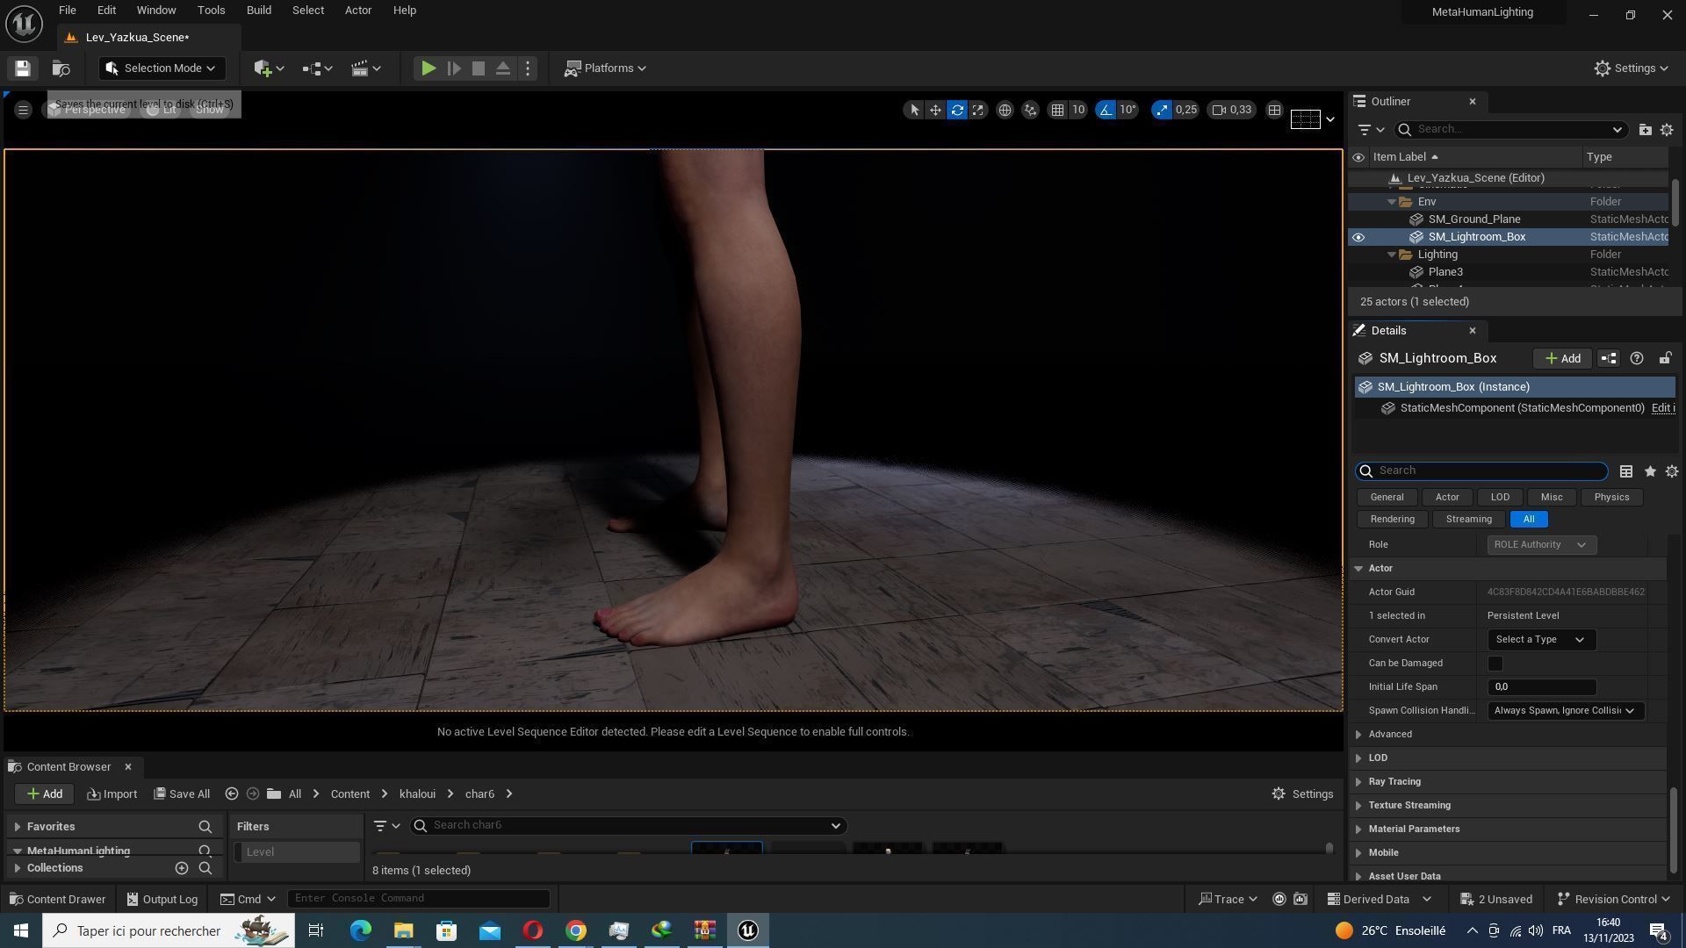Save the current level with disk icon
Viewport: 1686px width, 948px height.
[x=23, y=68]
